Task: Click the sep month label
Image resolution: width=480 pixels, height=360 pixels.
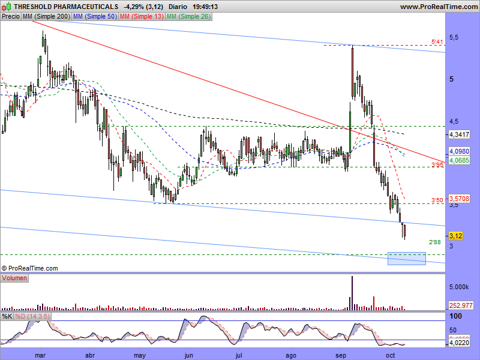Action: [x=340, y=355]
